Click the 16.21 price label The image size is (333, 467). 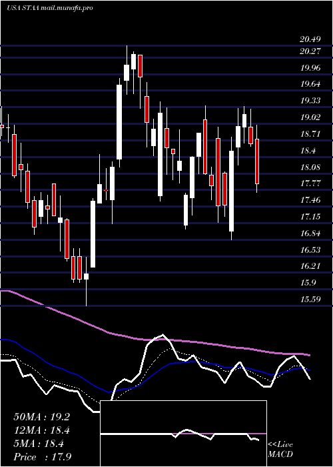click(x=310, y=266)
